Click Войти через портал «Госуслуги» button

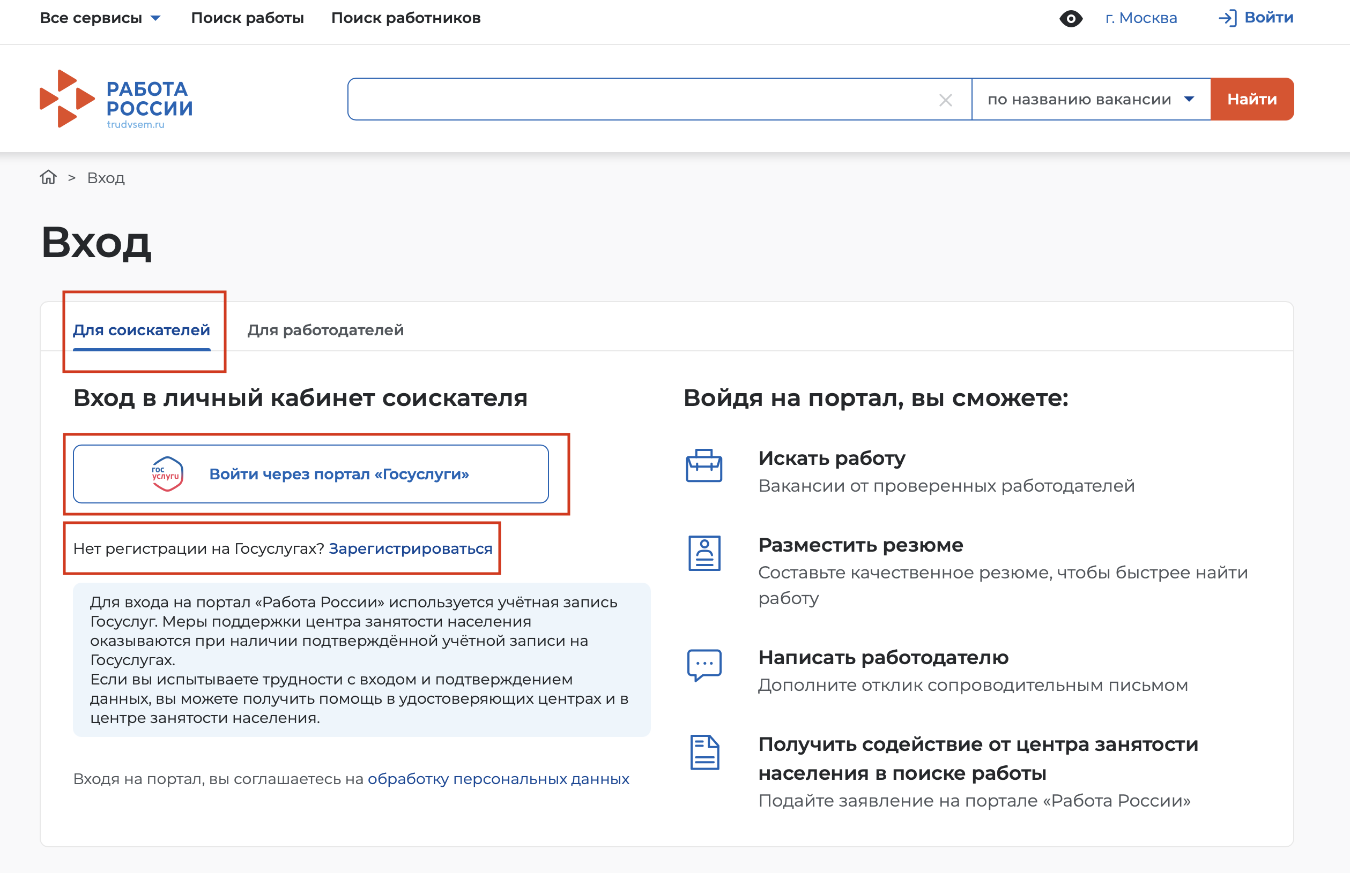pos(311,473)
